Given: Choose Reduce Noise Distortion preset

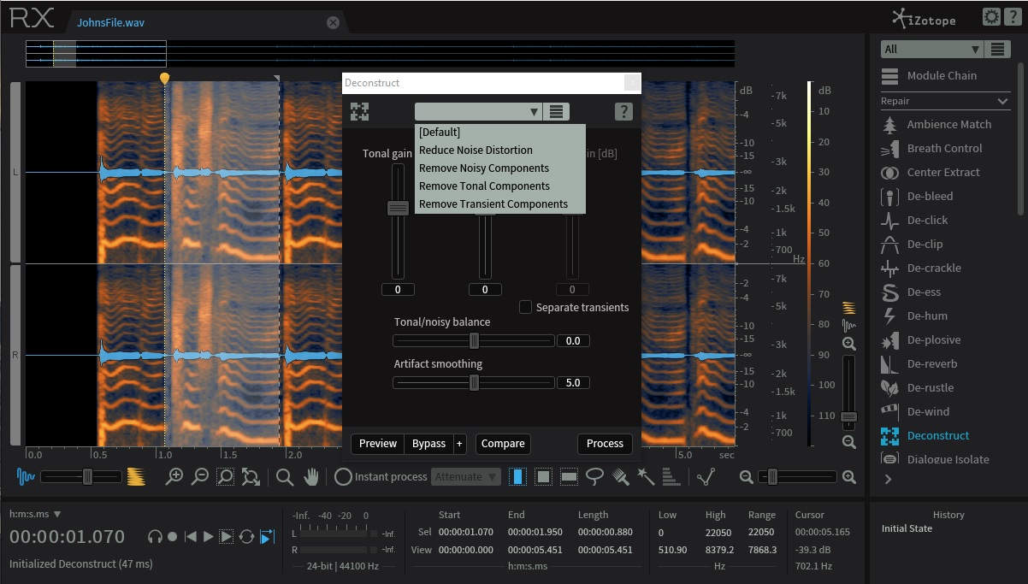Looking at the screenshot, I should pyautogui.click(x=500, y=150).
